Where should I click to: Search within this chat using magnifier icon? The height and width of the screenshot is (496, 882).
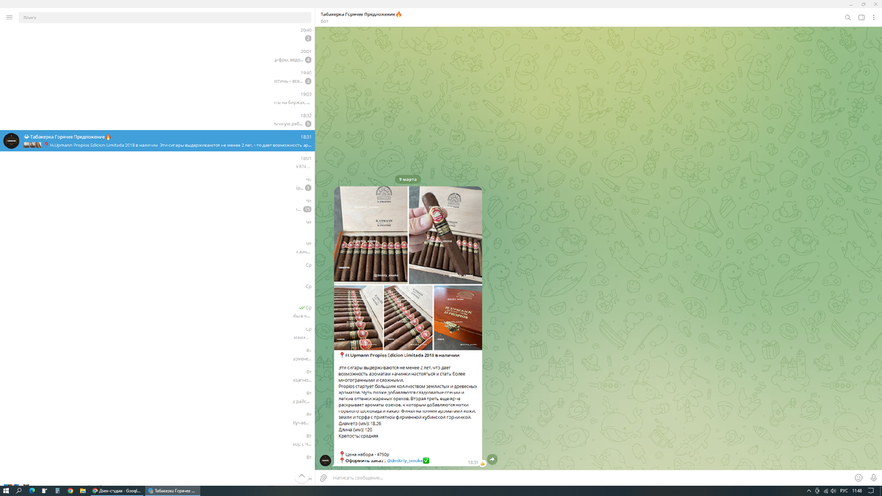847,17
